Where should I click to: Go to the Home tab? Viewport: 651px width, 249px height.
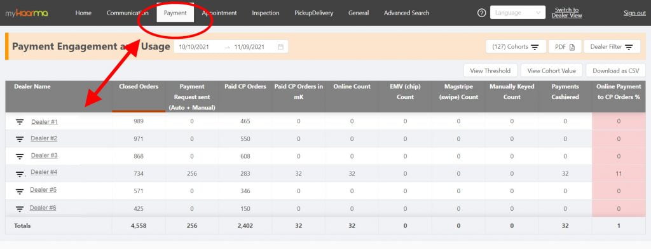(x=83, y=13)
